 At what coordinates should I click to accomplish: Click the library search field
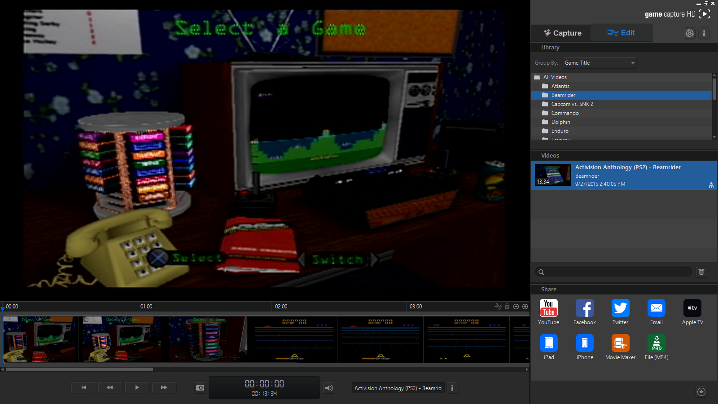[x=613, y=272]
